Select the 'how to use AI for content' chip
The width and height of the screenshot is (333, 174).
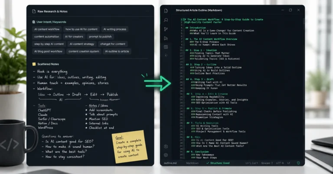coord(82,29)
